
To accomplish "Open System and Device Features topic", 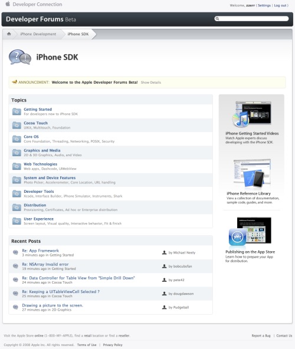I will click(x=50, y=177).
